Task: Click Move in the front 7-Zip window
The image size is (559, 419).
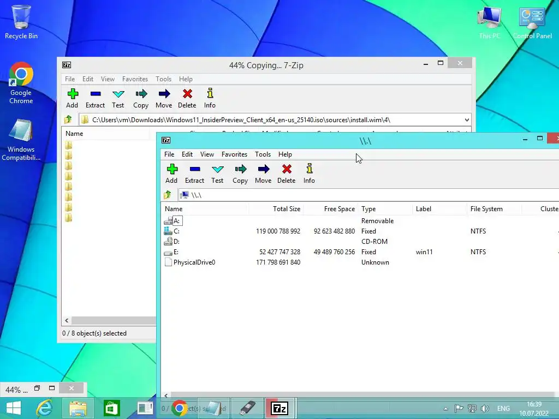Action: coord(264,173)
